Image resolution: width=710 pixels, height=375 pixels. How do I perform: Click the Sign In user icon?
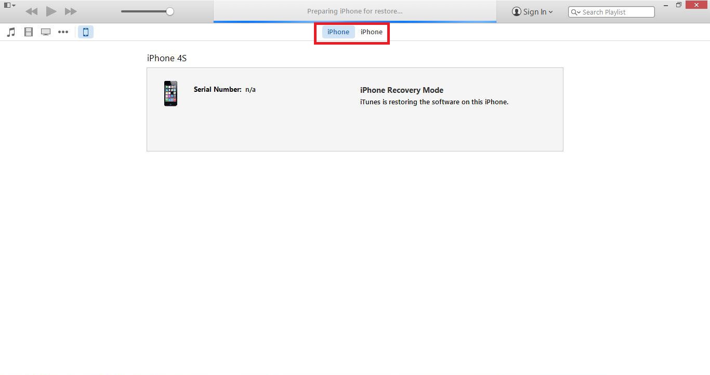pos(516,11)
